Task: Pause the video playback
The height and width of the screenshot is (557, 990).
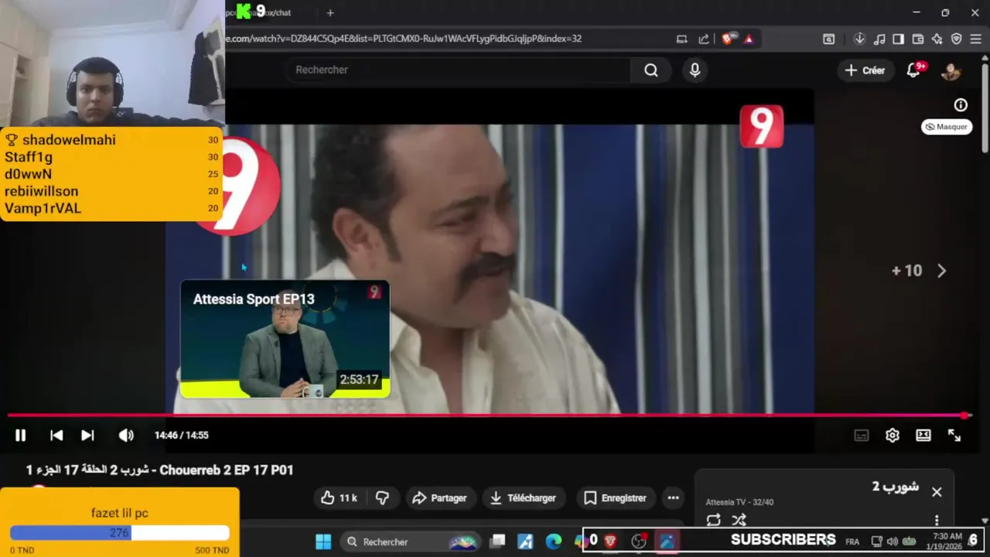Action: tap(20, 436)
